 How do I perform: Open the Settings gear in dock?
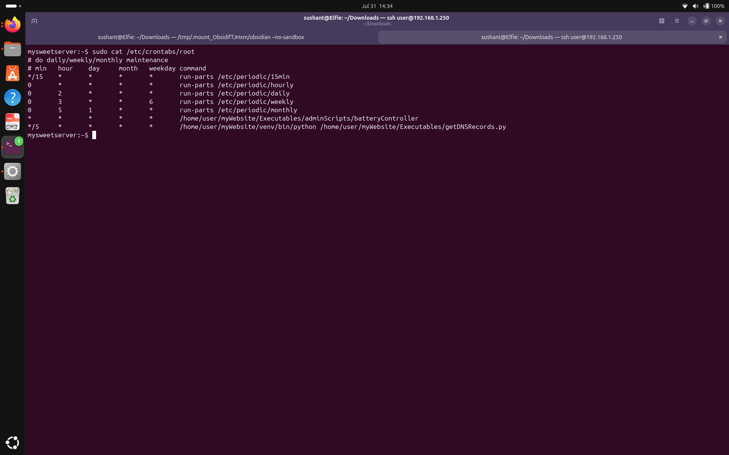13,171
